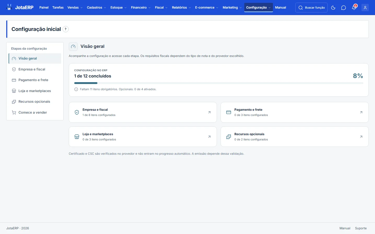
Task: Expand the Cadastros dropdown menu
Action: click(96, 8)
